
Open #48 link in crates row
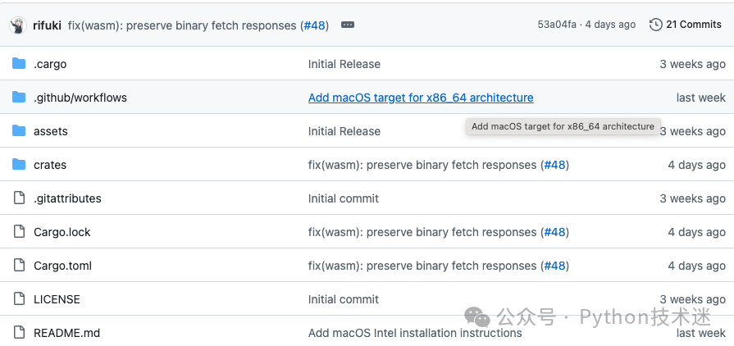pos(554,166)
